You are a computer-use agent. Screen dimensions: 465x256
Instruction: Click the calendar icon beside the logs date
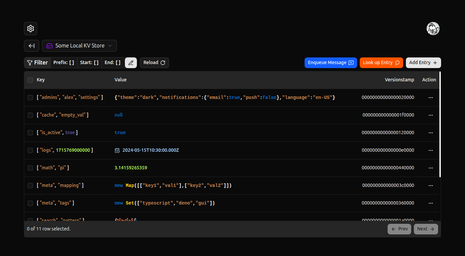117,150
